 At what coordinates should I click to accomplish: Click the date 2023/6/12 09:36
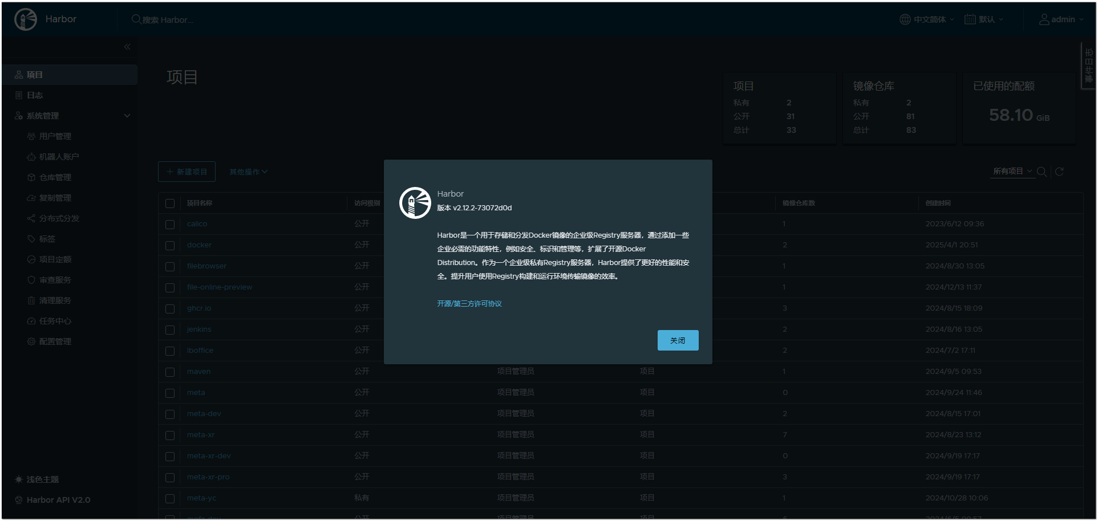pos(955,224)
